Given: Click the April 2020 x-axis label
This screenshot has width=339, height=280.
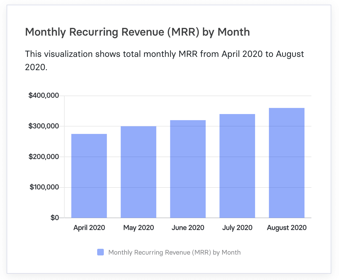Looking at the screenshot, I should coord(89,228).
